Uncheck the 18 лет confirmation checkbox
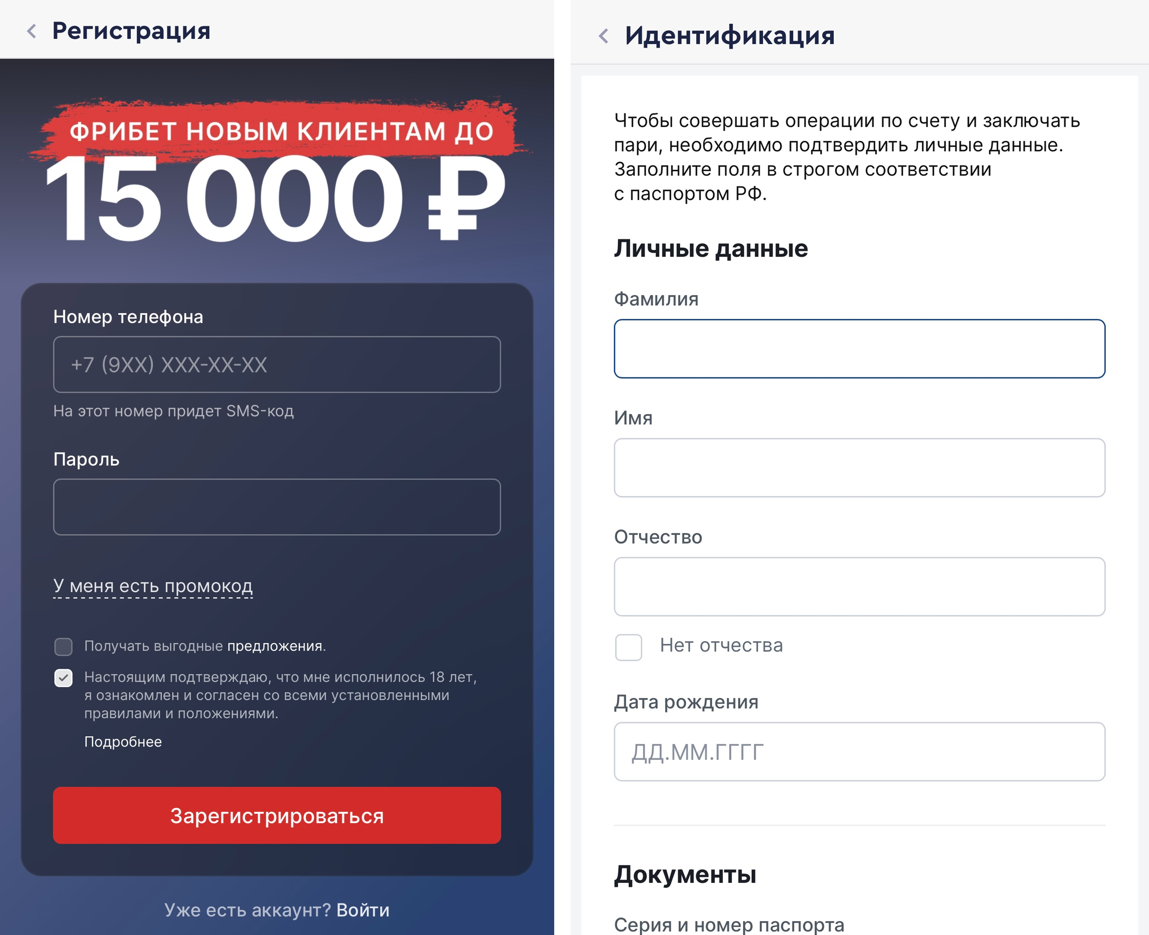Viewport: 1149px width, 935px height. [63, 678]
